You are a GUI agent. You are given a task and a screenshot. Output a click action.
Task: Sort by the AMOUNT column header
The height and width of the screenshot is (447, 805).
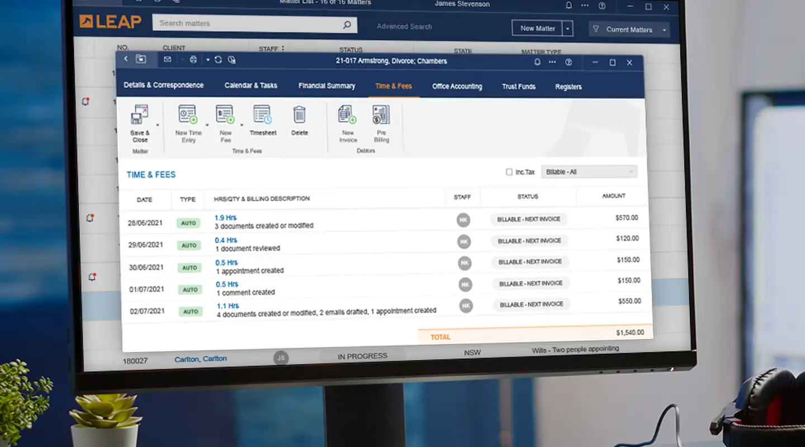614,196
